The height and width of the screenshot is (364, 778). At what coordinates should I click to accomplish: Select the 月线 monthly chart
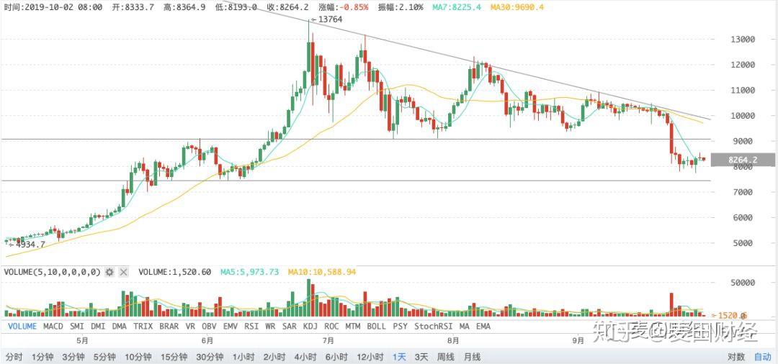click(x=473, y=357)
